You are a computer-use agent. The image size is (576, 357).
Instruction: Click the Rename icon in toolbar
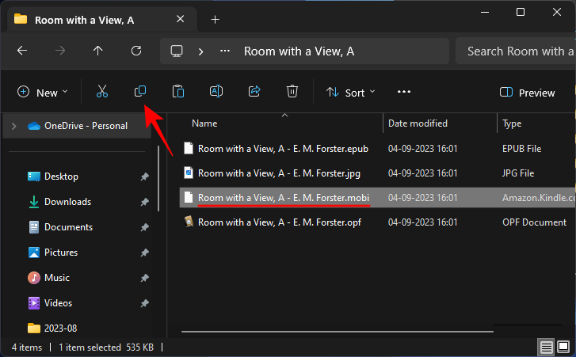(x=216, y=92)
